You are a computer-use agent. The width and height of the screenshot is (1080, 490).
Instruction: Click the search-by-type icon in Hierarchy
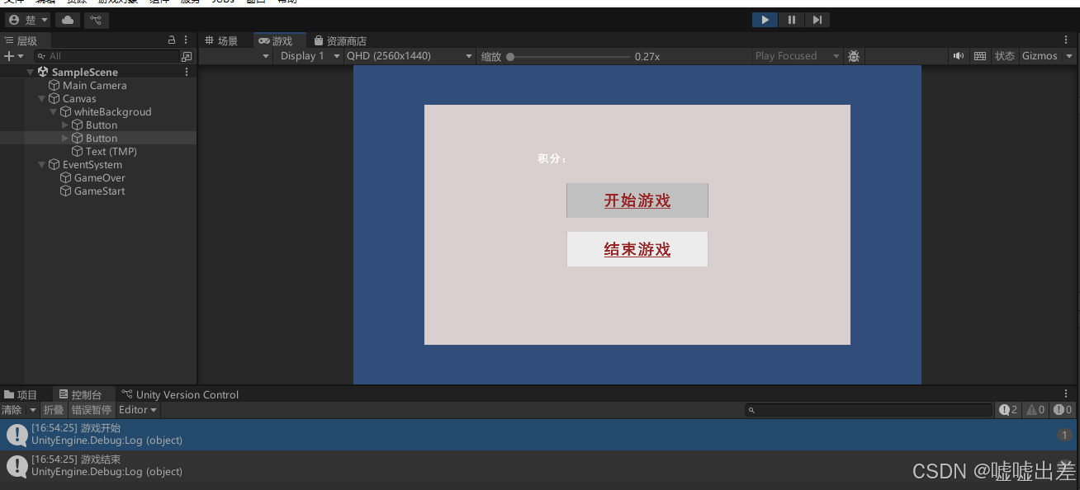tap(187, 56)
